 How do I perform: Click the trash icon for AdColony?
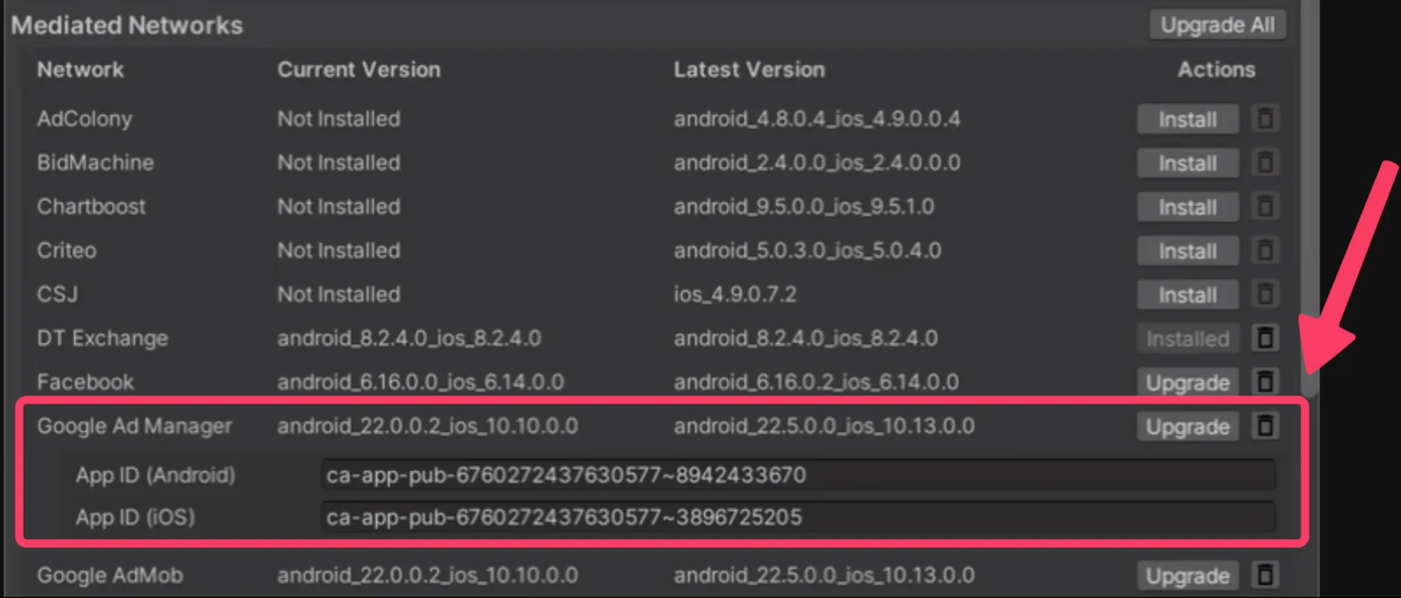(x=1265, y=119)
